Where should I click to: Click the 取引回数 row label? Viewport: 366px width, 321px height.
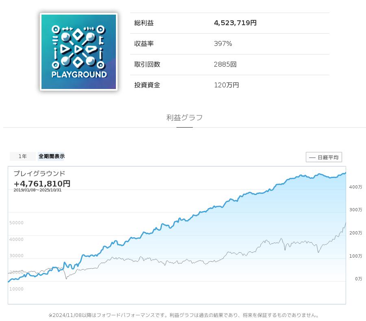point(147,65)
